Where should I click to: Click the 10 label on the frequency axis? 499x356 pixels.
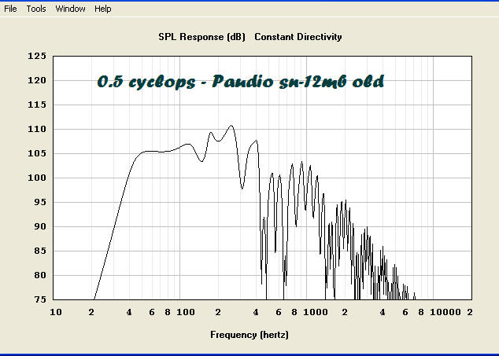coord(56,312)
